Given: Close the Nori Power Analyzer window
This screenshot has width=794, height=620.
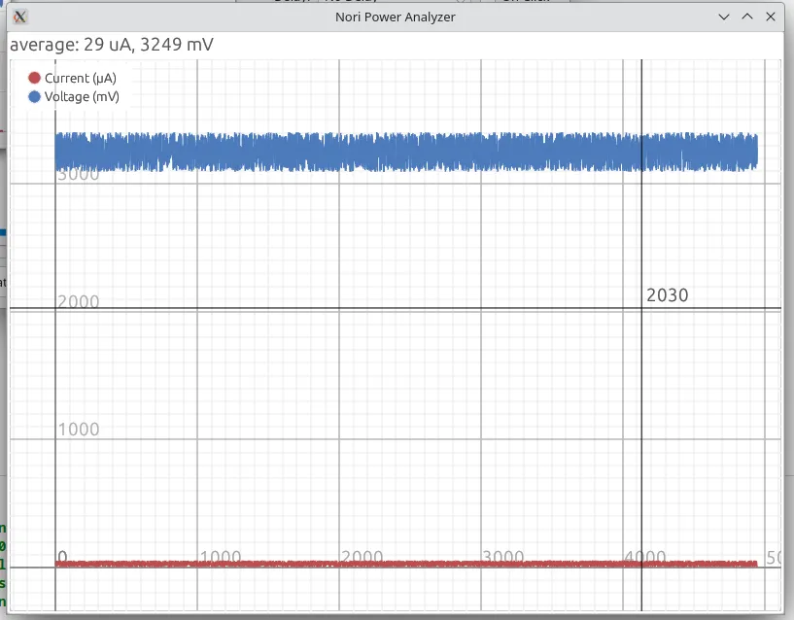Looking at the screenshot, I should (x=771, y=17).
